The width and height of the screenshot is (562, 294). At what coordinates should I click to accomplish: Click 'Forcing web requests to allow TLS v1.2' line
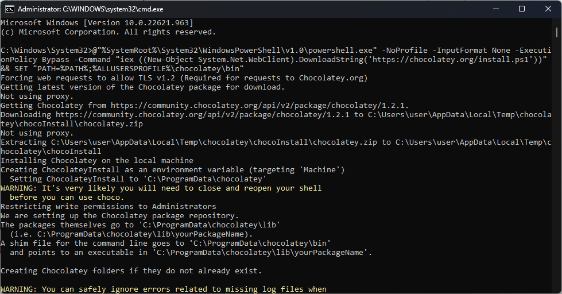coord(184,78)
